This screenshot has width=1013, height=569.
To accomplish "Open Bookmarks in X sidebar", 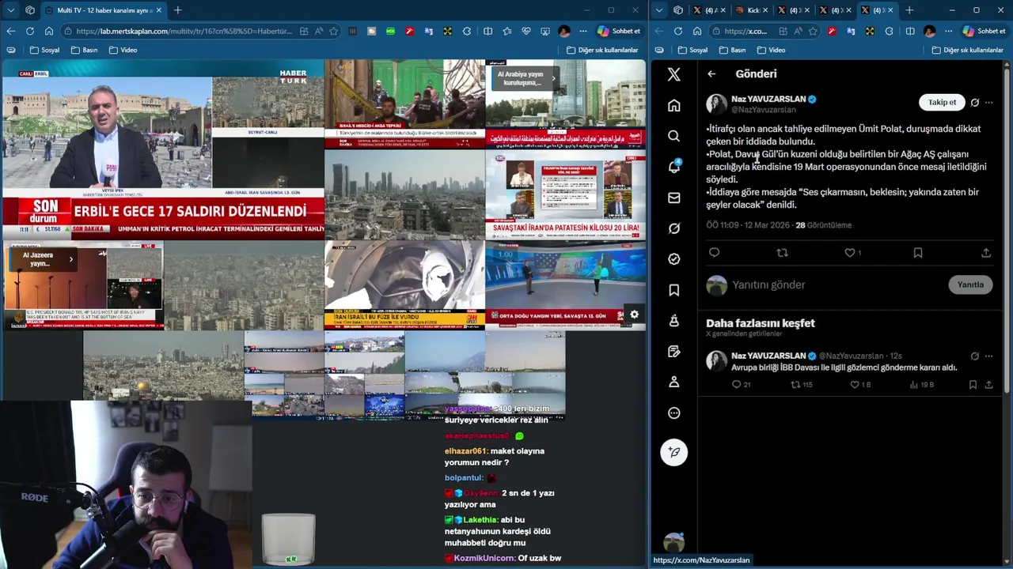I will (x=673, y=290).
